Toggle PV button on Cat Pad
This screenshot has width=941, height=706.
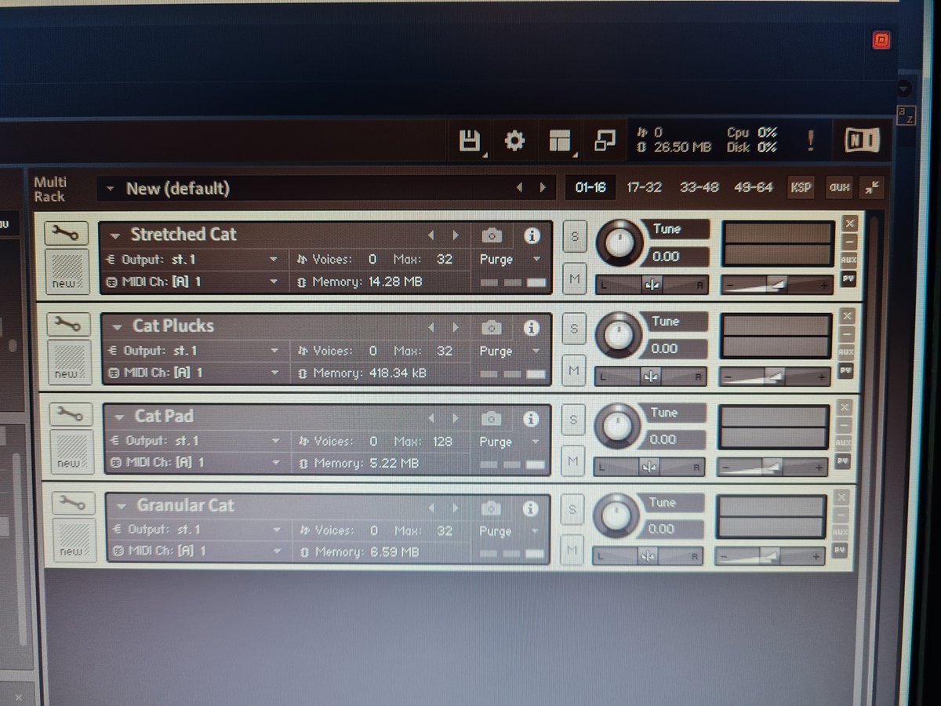coord(843,461)
